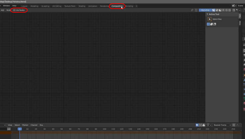Open the timeline View menu

click(10, 125)
